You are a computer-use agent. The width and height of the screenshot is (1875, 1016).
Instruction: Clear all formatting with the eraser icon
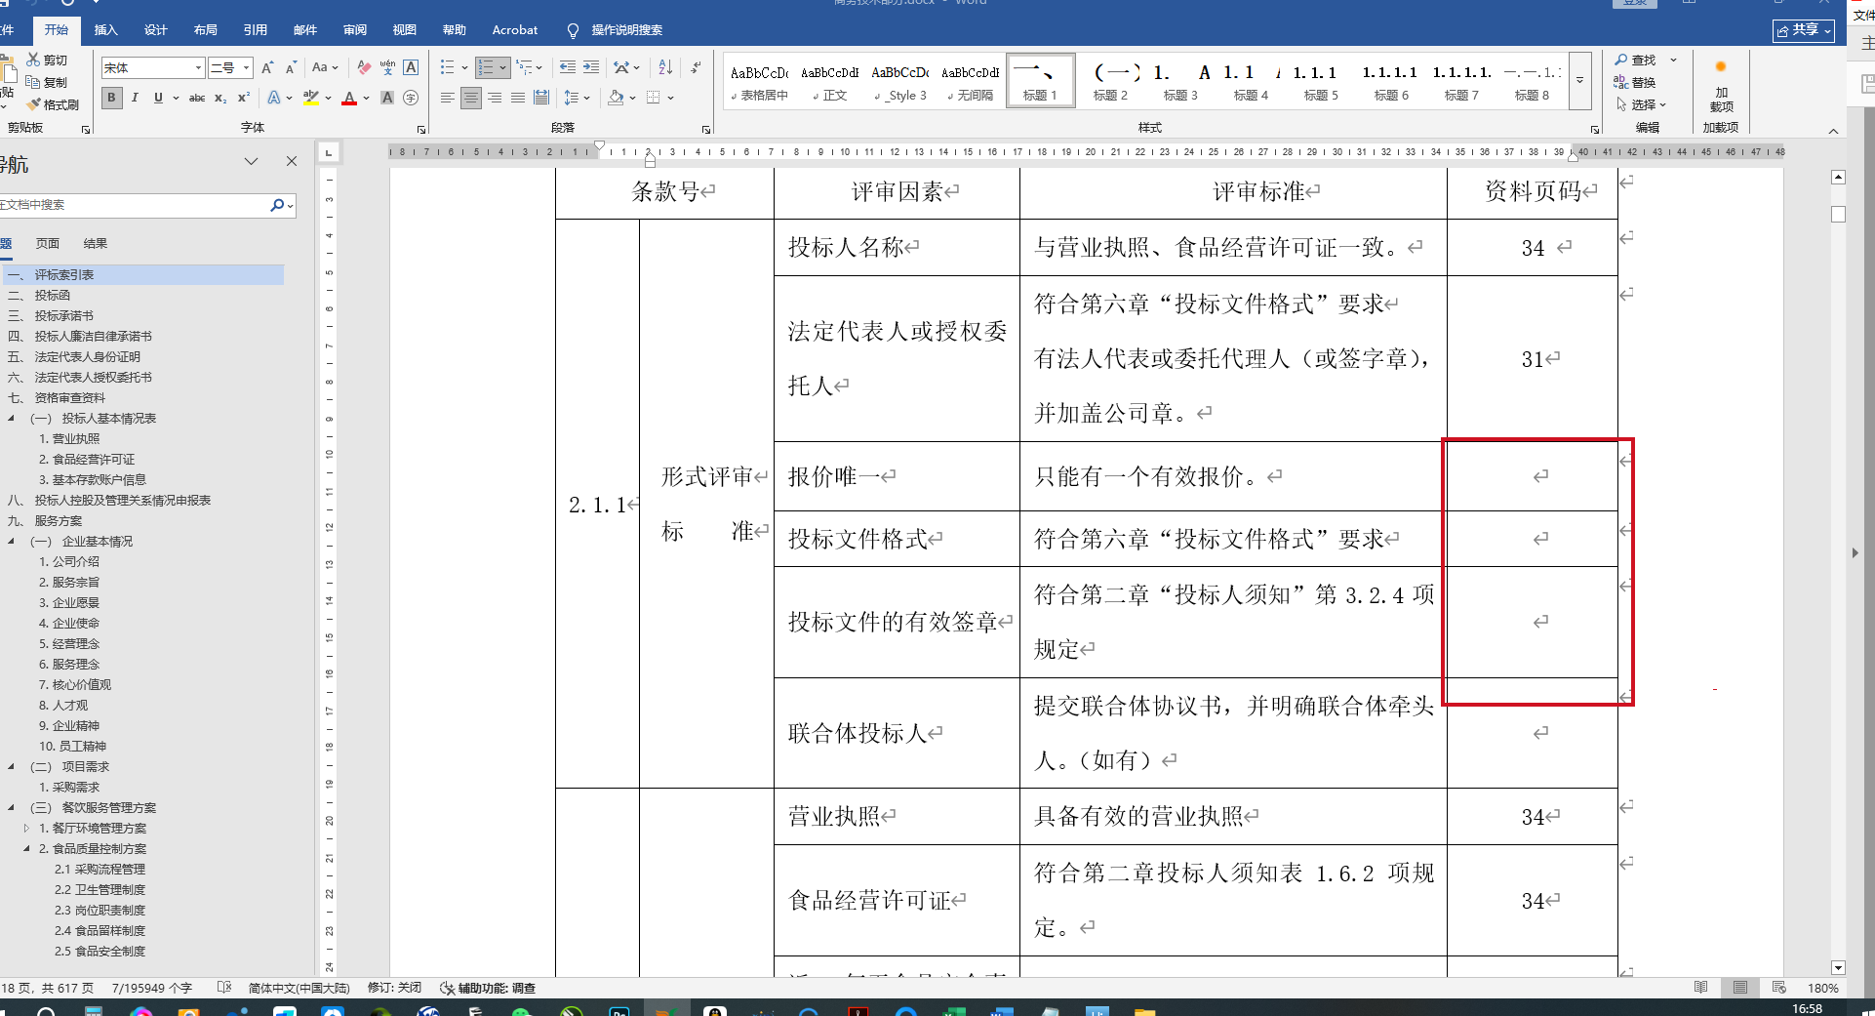[364, 67]
